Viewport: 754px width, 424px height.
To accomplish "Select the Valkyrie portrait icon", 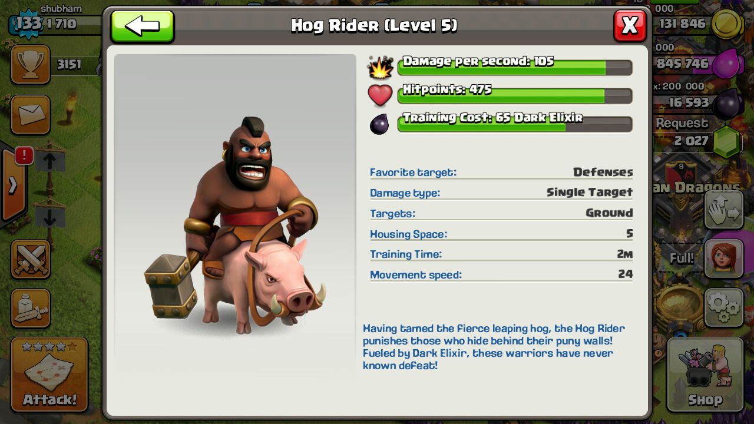I will (724, 259).
